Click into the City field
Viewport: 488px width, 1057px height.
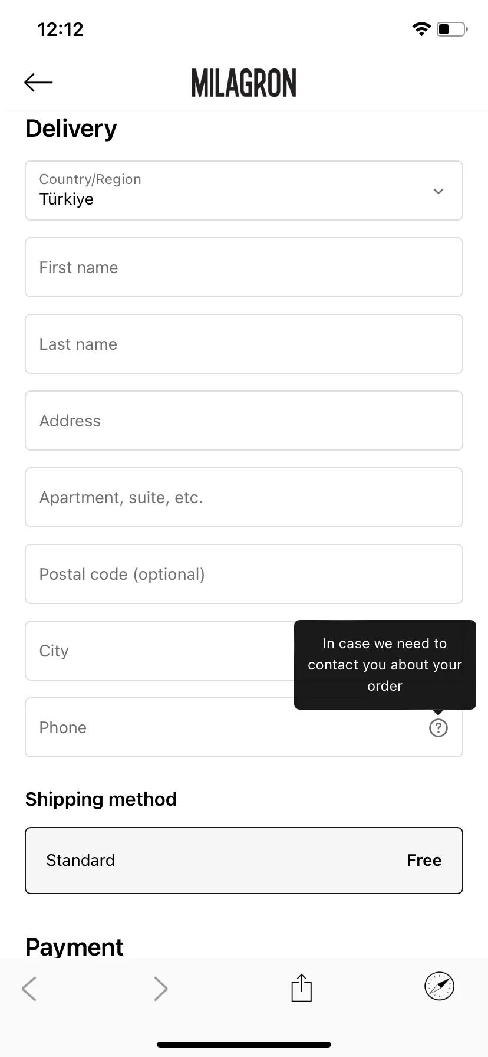[x=159, y=651]
